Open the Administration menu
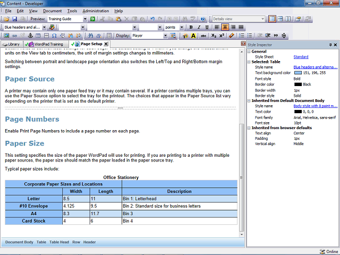The image size is (340, 255). click(96, 11)
